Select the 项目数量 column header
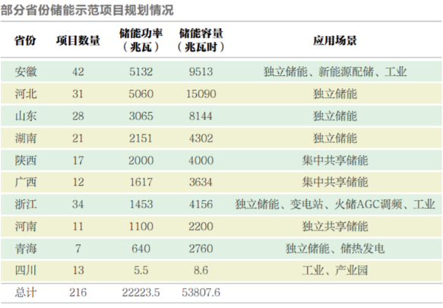 pos(78,40)
